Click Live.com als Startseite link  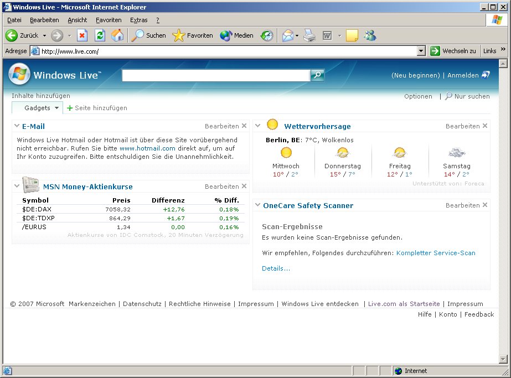404,304
